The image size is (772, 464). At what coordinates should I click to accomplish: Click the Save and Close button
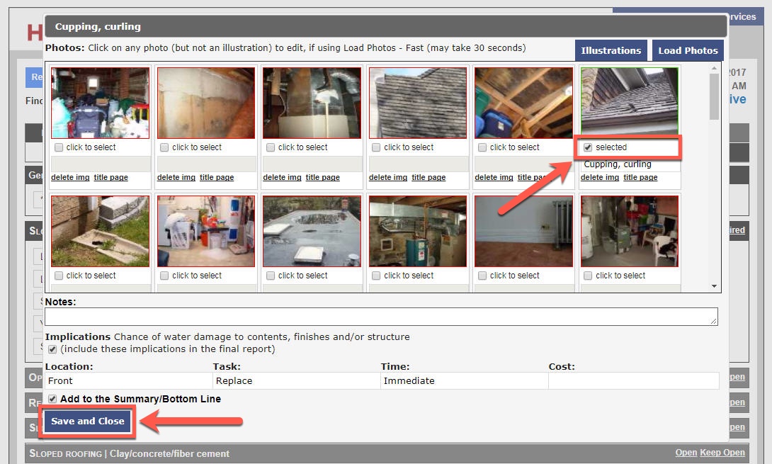(x=88, y=421)
